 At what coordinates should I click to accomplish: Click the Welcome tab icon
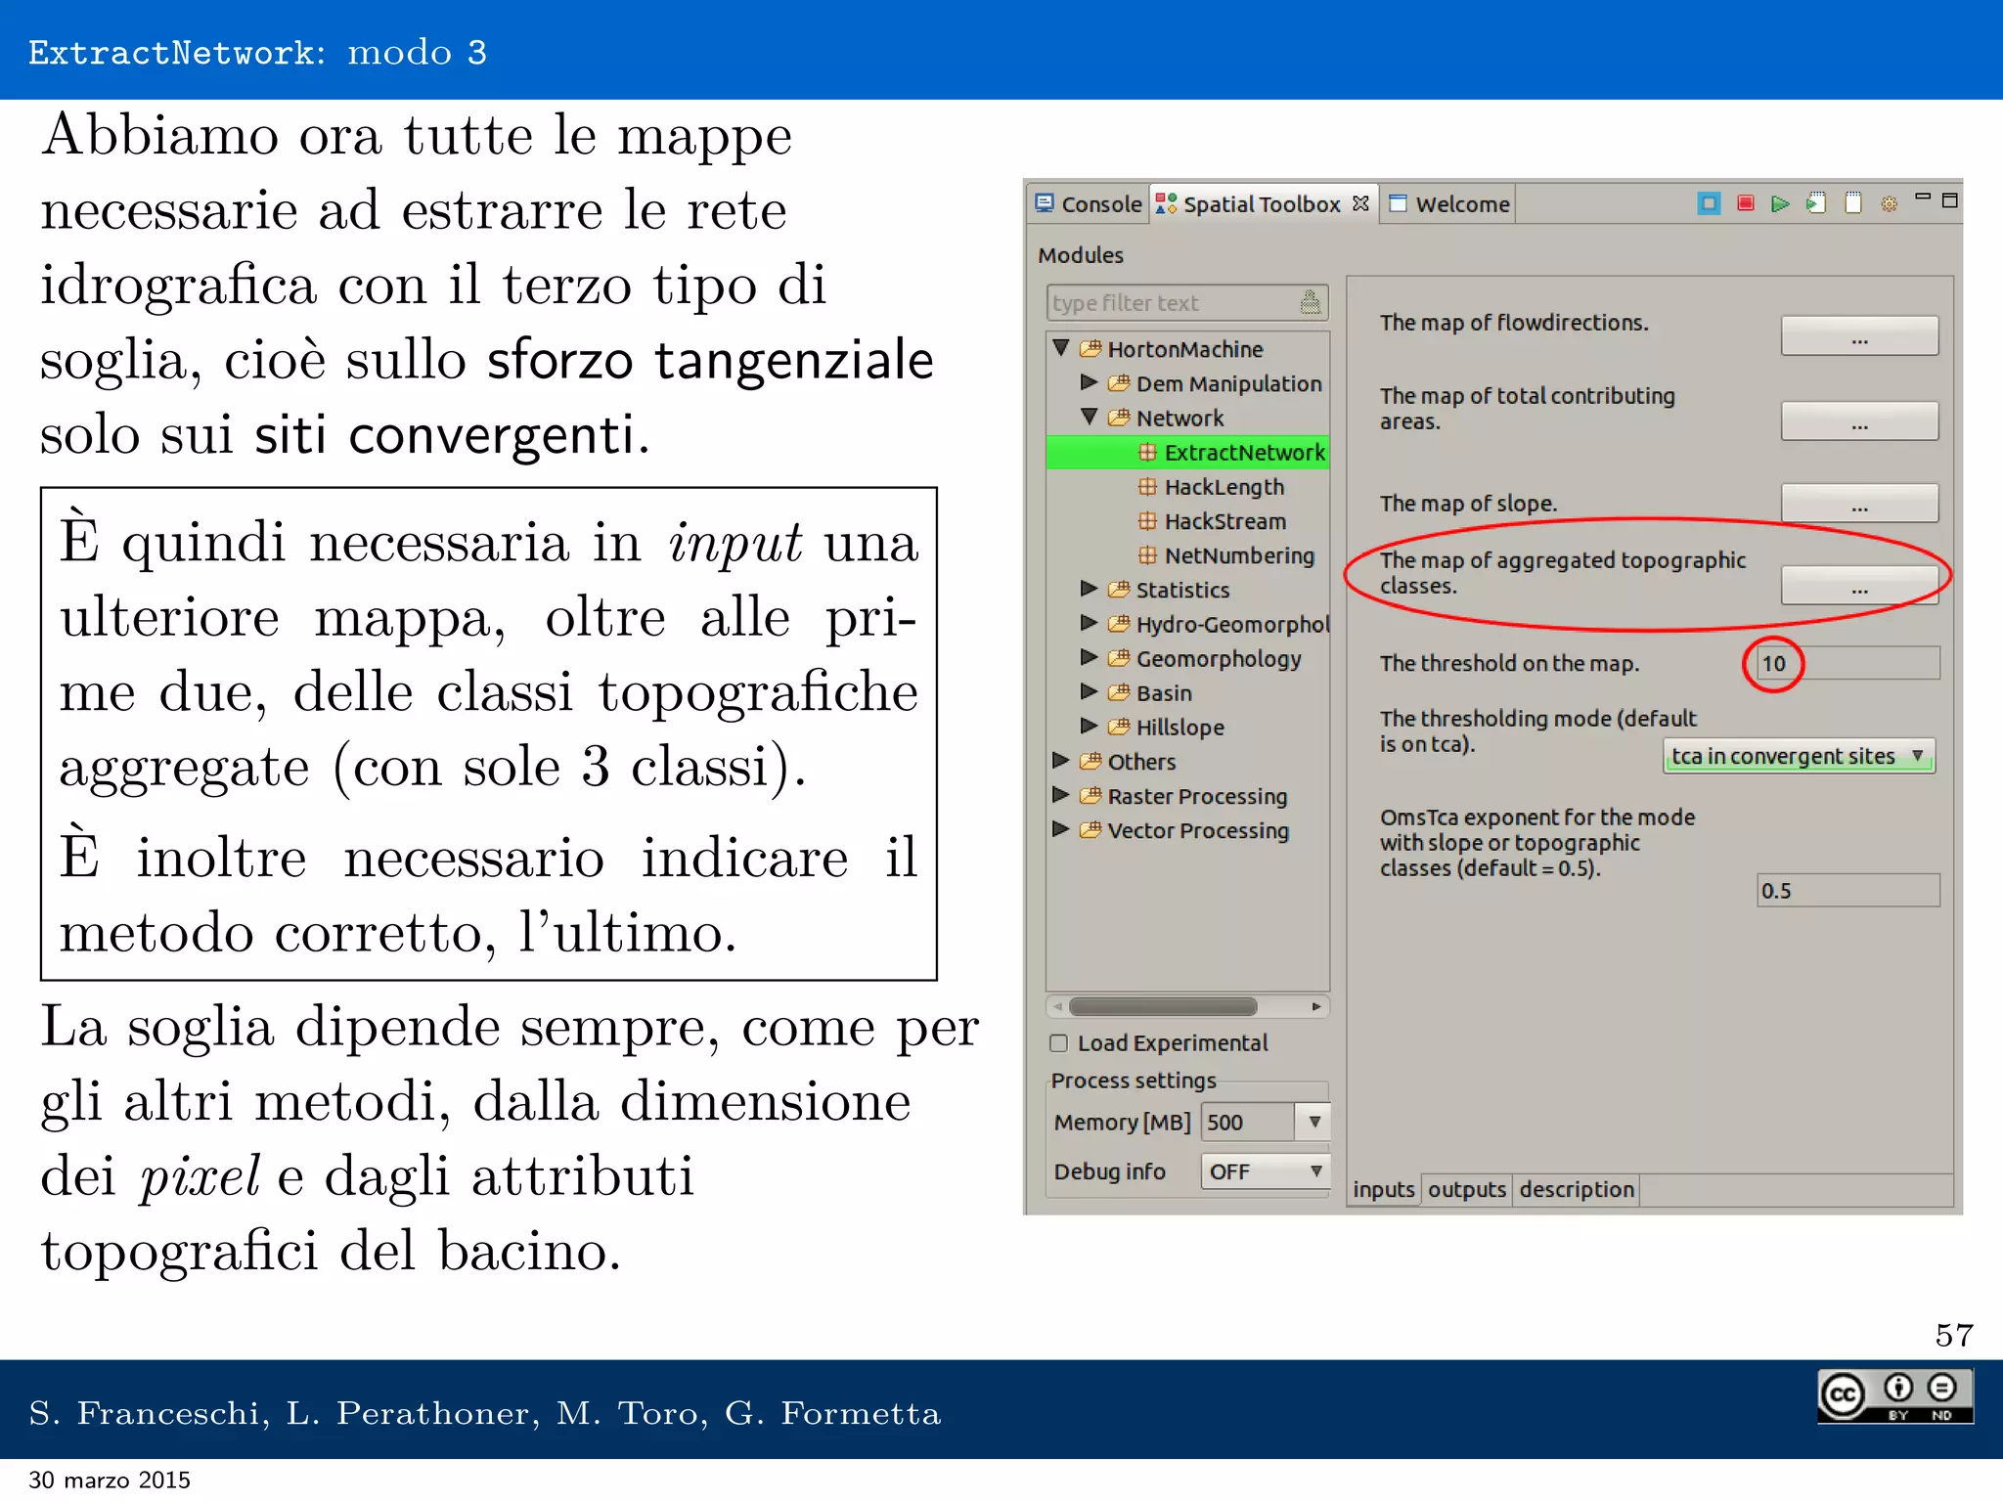pyautogui.click(x=1399, y=203)
